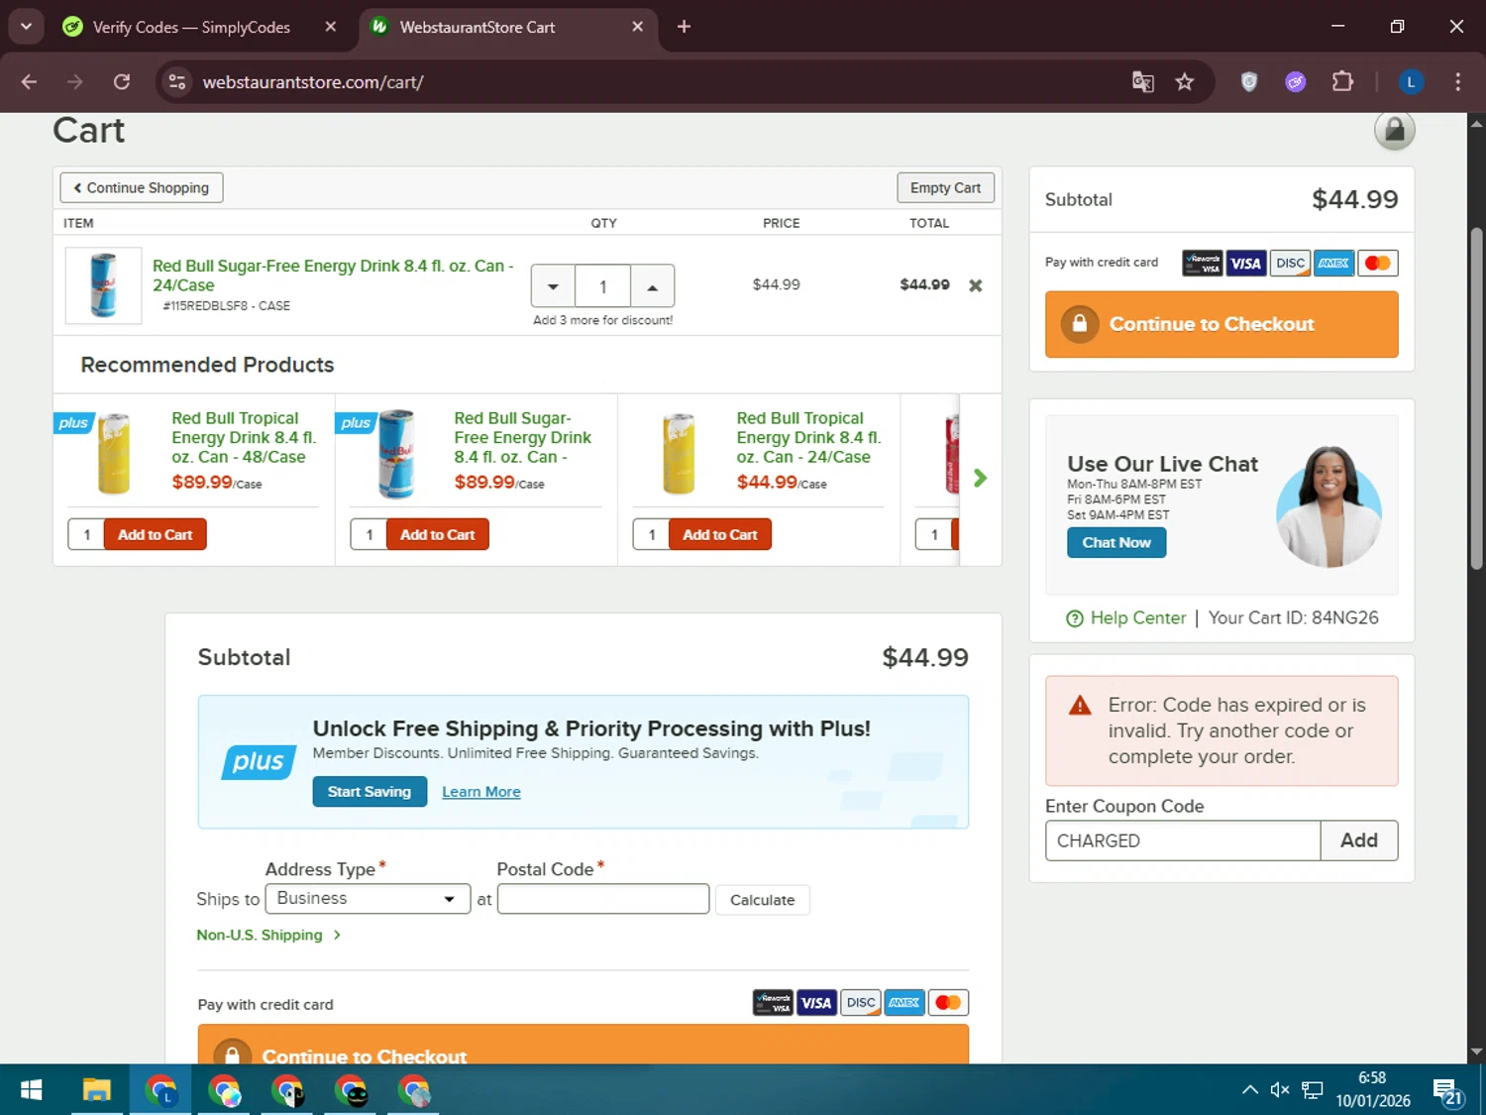Click the cart item quantity field

tap(602, 287)
